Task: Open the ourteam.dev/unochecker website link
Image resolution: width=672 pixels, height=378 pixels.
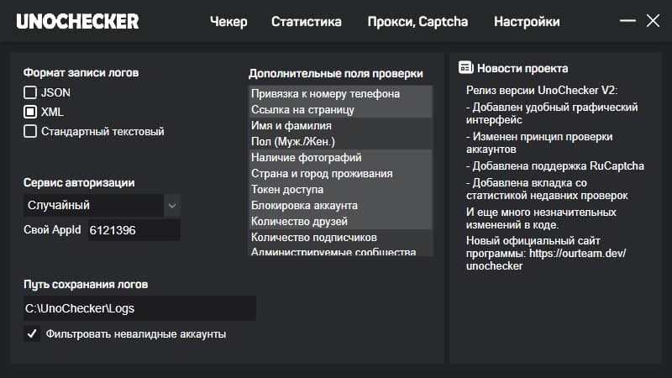Action: coord(546,260)
